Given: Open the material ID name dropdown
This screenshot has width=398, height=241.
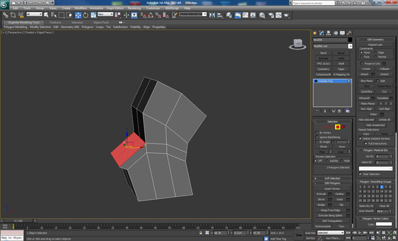Looking at the screenshot, I should click(x=376, y=168).
